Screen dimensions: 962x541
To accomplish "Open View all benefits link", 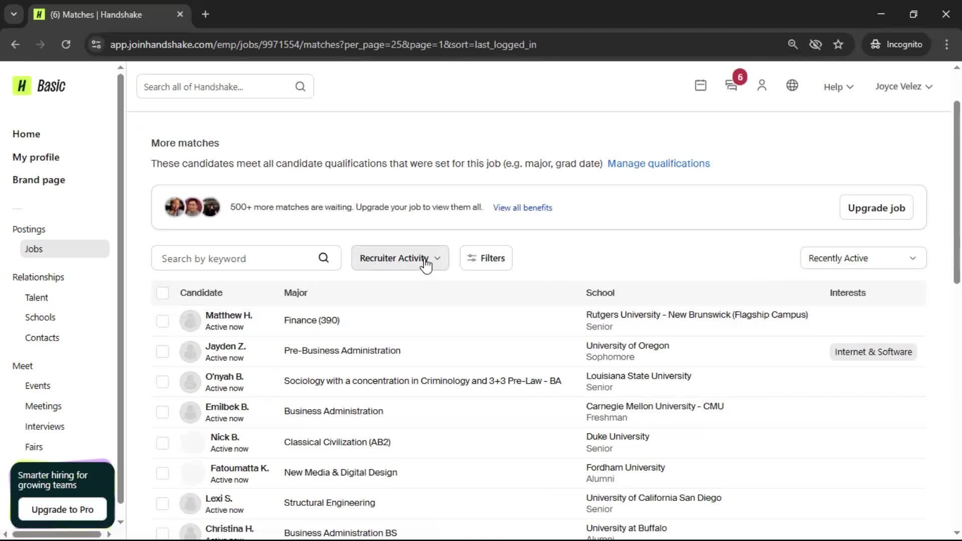I will point(523,207).
